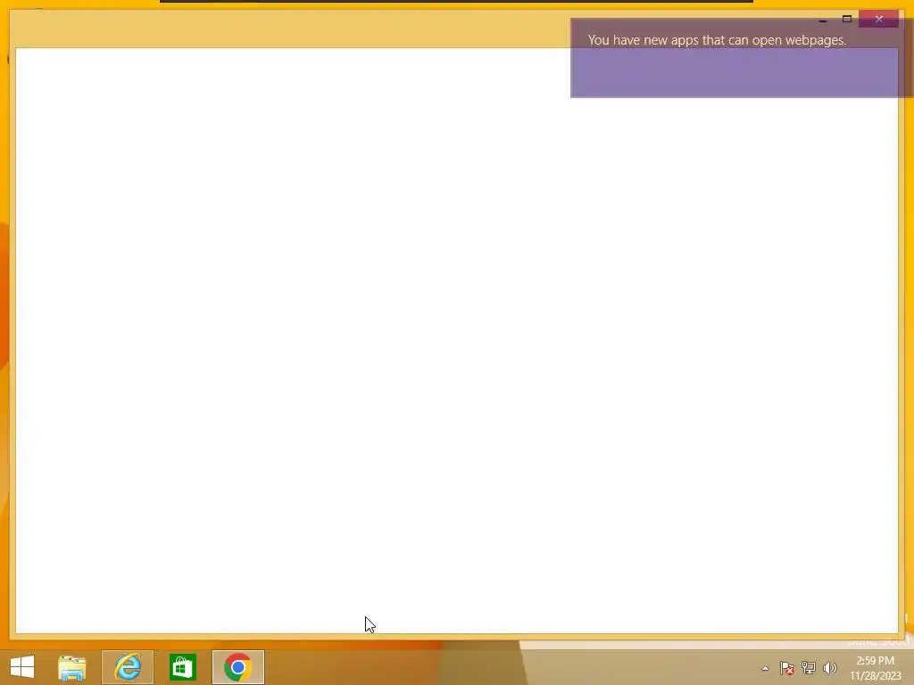Minimize the blank window
Image resolution: width=914 pixels, height=685 pixels.
(x=823, y=20)
